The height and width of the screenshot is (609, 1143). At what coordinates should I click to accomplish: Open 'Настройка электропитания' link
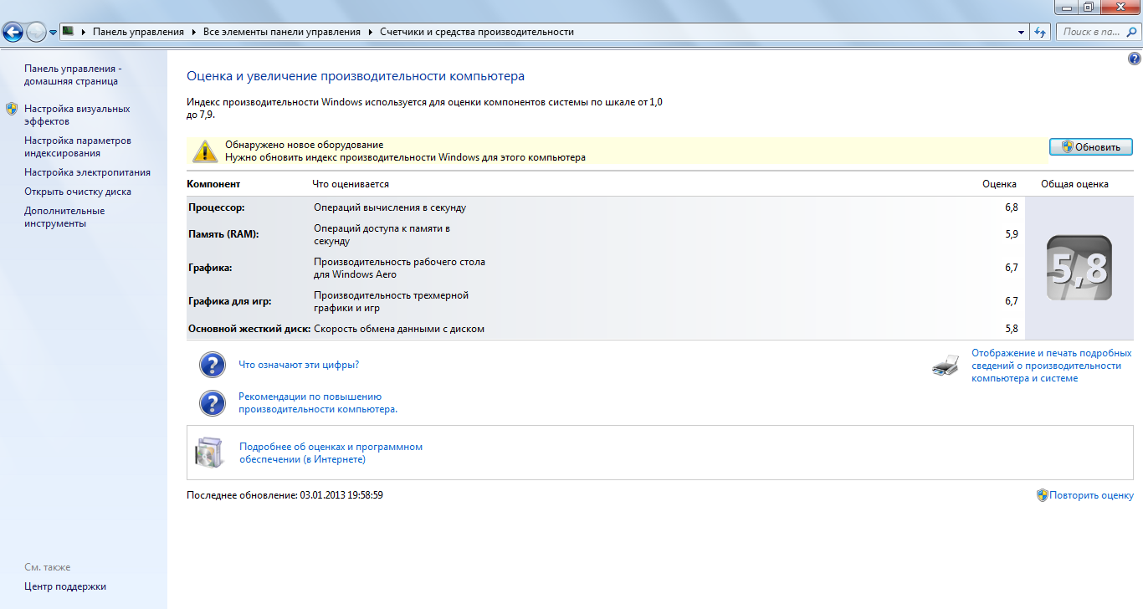click(x=87, y=172)
